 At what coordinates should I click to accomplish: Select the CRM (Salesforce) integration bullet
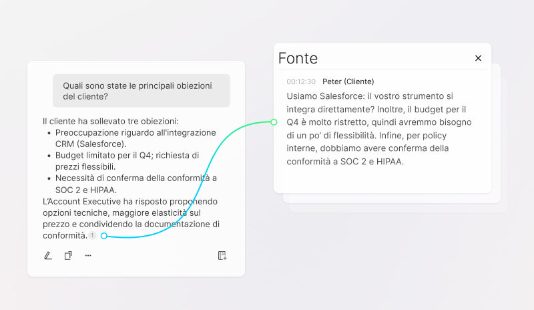coord(127,138)
